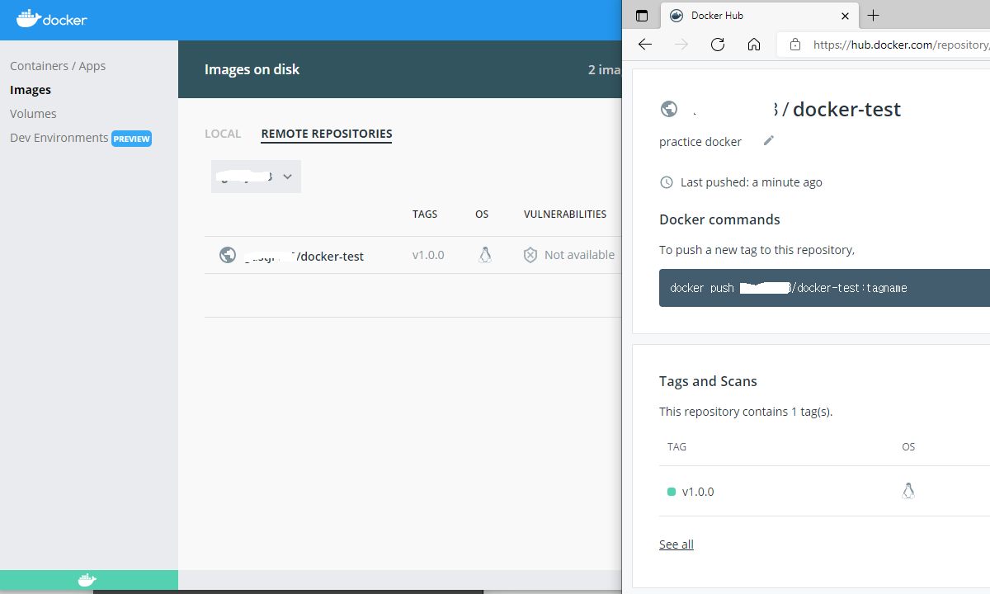The width and height of the screenshot is (990, 594).
Task: Open the See all tags link
Action: (676, 544)
